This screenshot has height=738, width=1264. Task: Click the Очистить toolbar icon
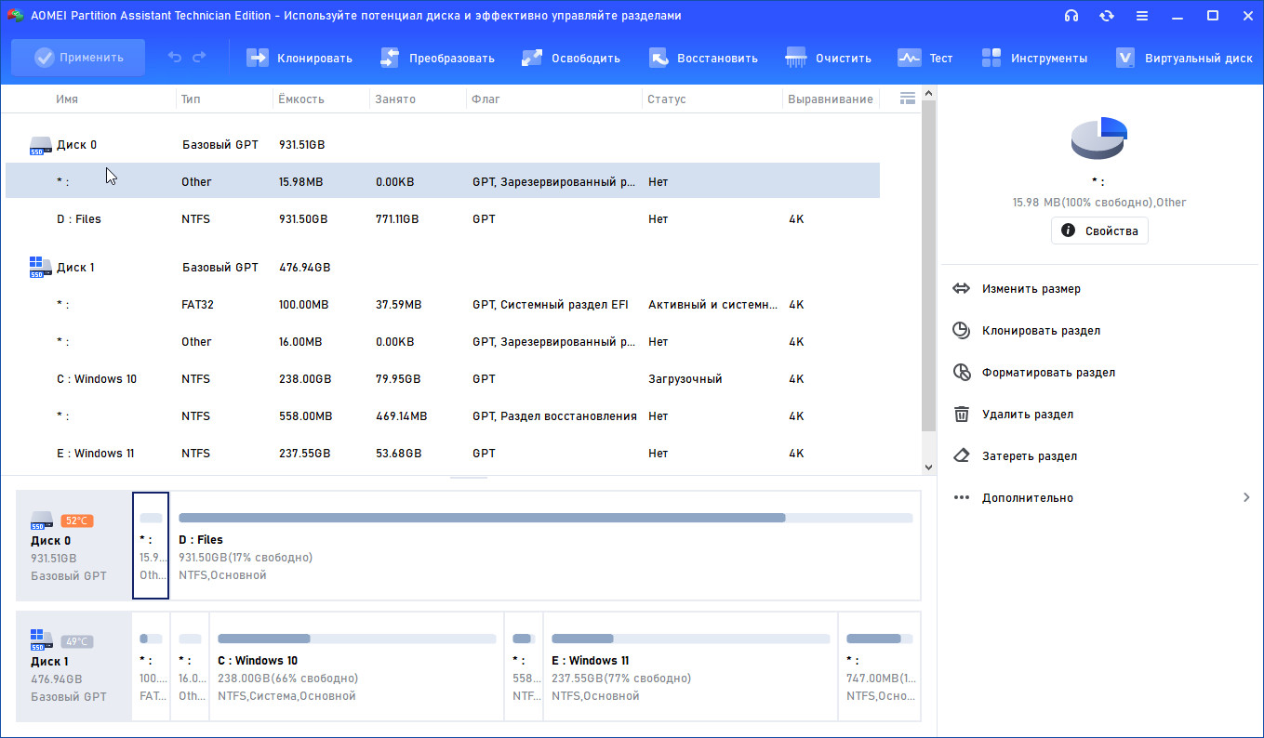pos(796,58)
